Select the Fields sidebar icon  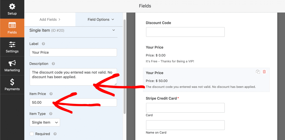12,28
